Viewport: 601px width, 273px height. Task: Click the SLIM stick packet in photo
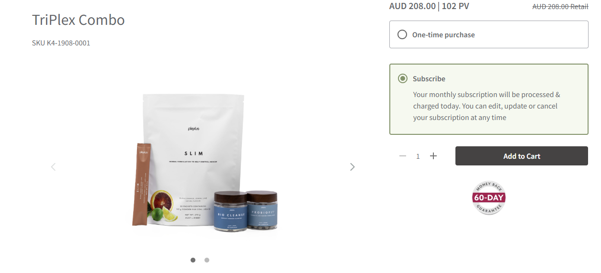pyautogui.click(x=141, y=184)
